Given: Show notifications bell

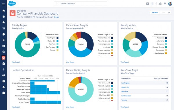Looking at the screenshot, I should pyautogui.click(x=165, y=4).
